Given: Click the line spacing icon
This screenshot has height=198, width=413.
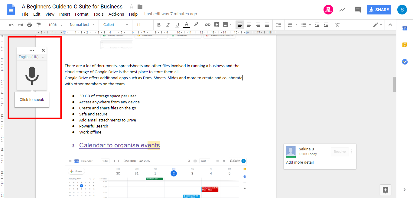Looking at the screenshot, I should [279, 25].
